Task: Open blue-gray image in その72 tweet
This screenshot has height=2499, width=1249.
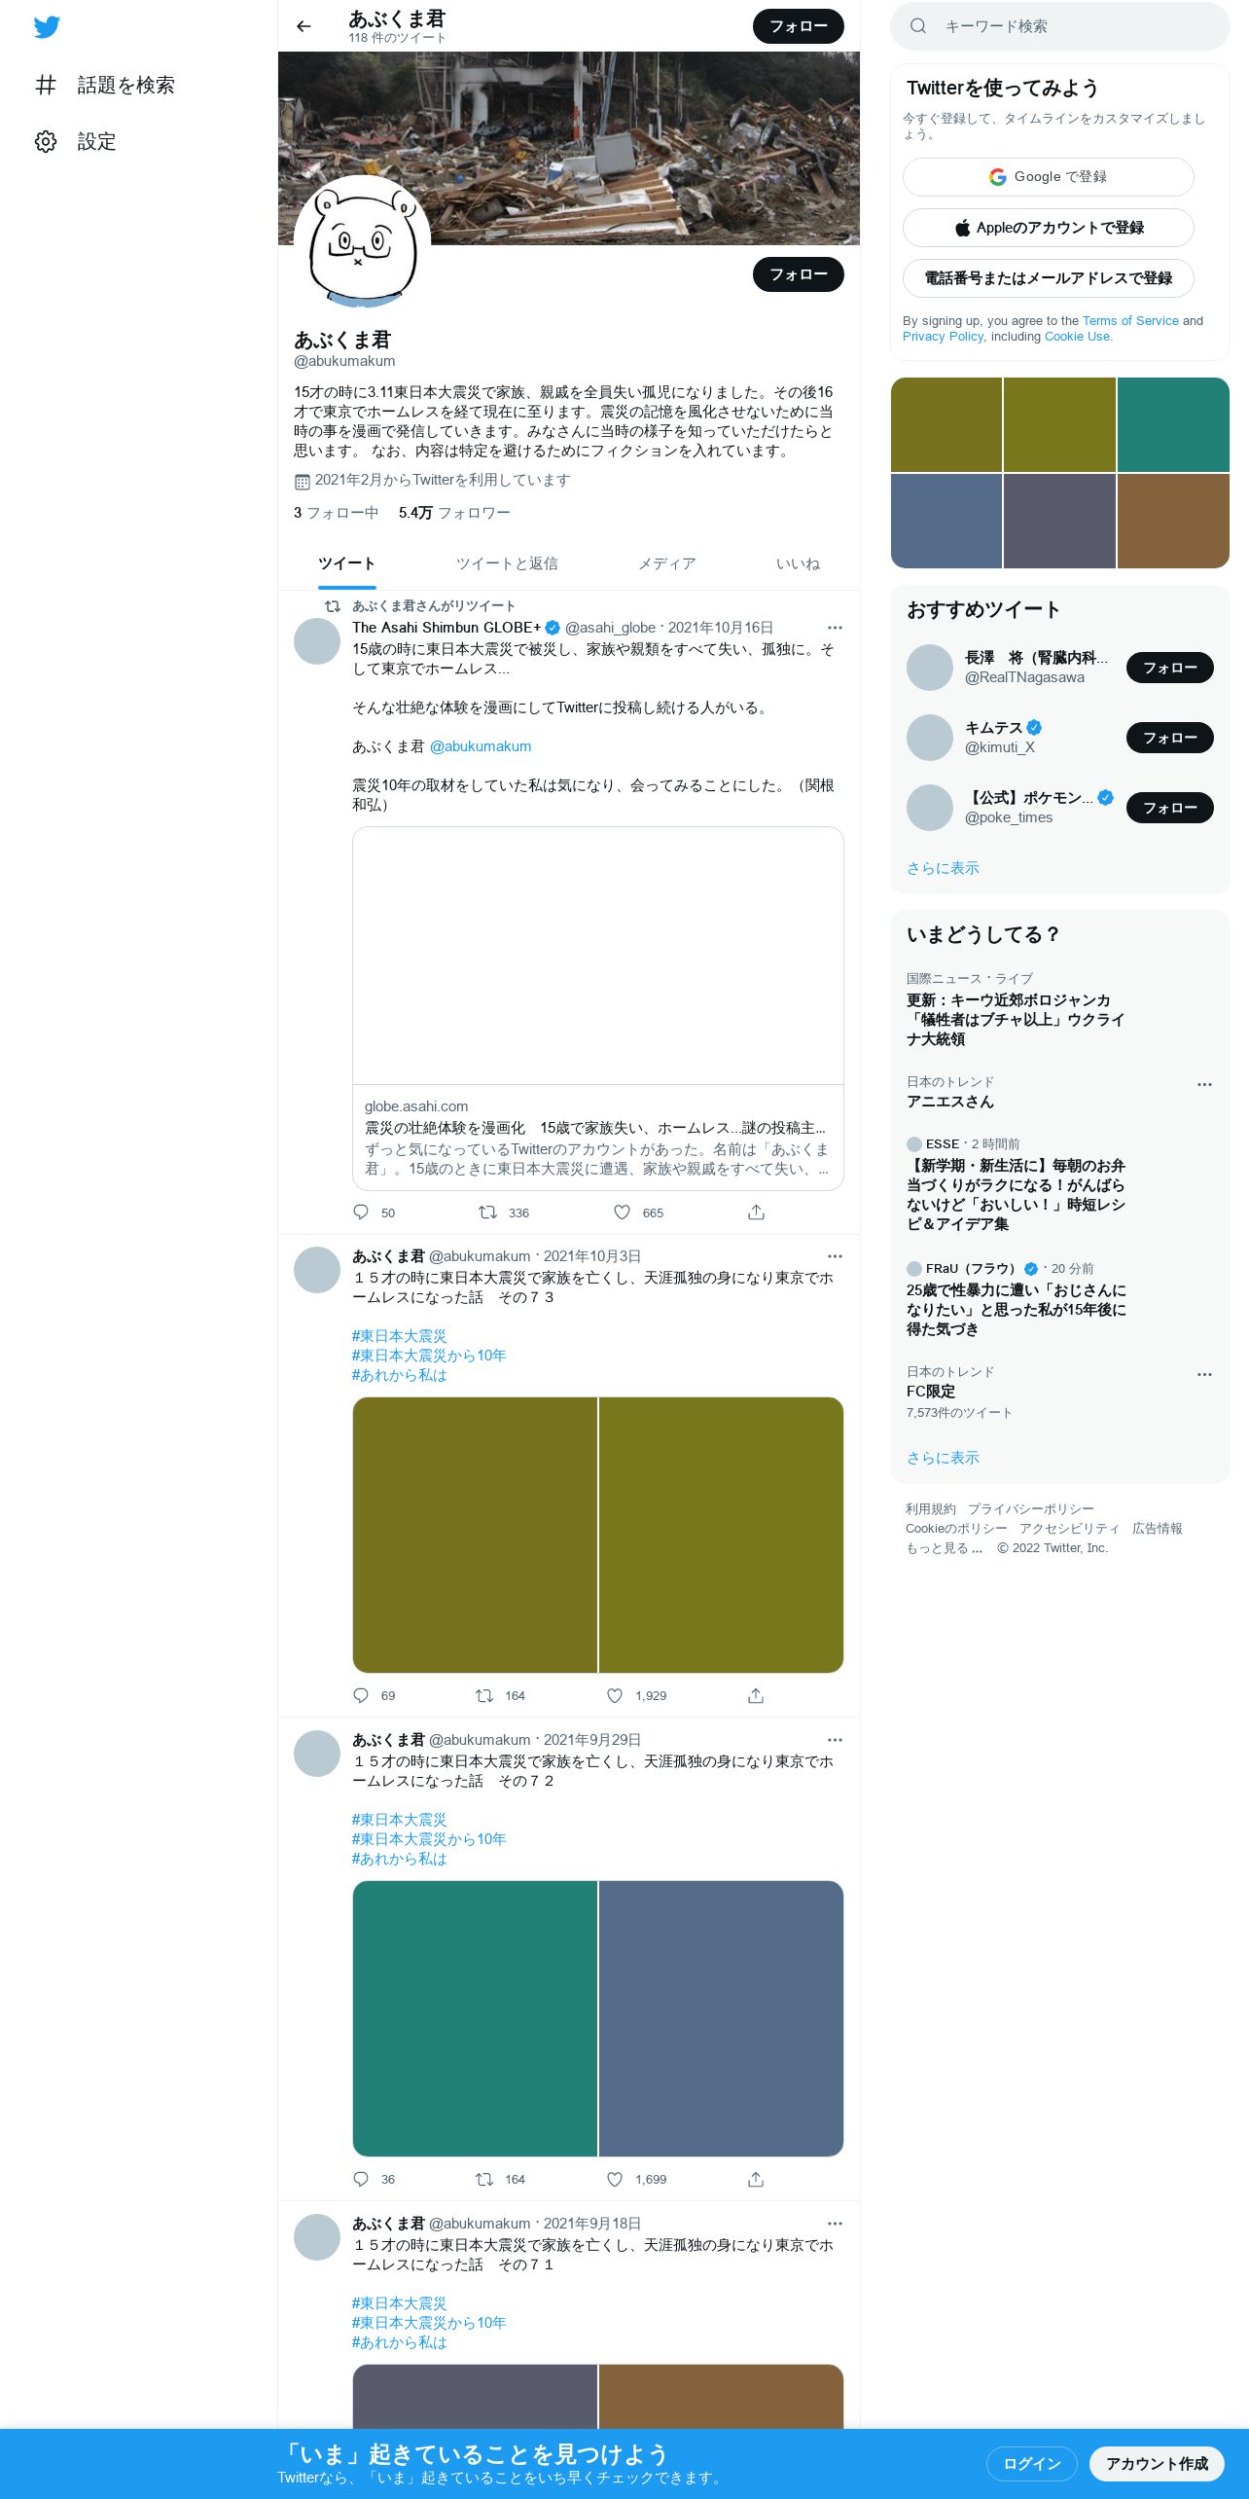Action: click(x=721, y=2018)
